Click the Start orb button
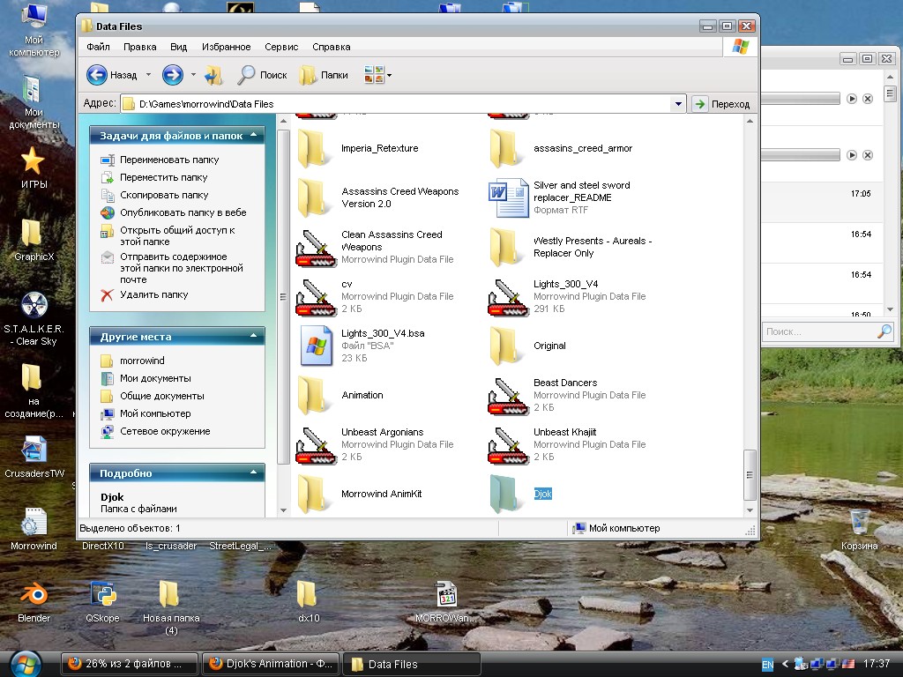Viewport: 903px width, 677px height. pos(26,664)
